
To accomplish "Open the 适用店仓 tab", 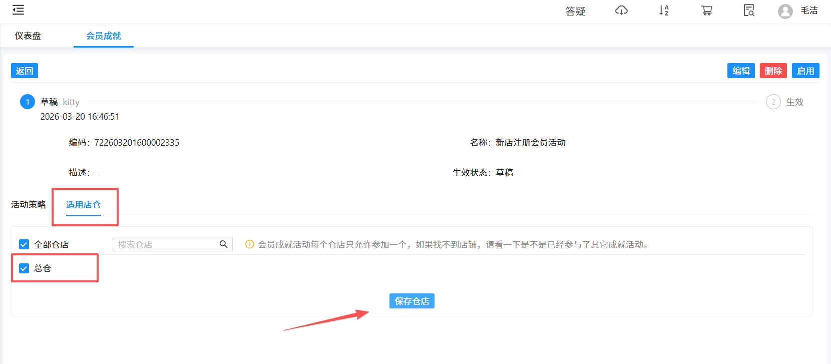I will 84,205.
